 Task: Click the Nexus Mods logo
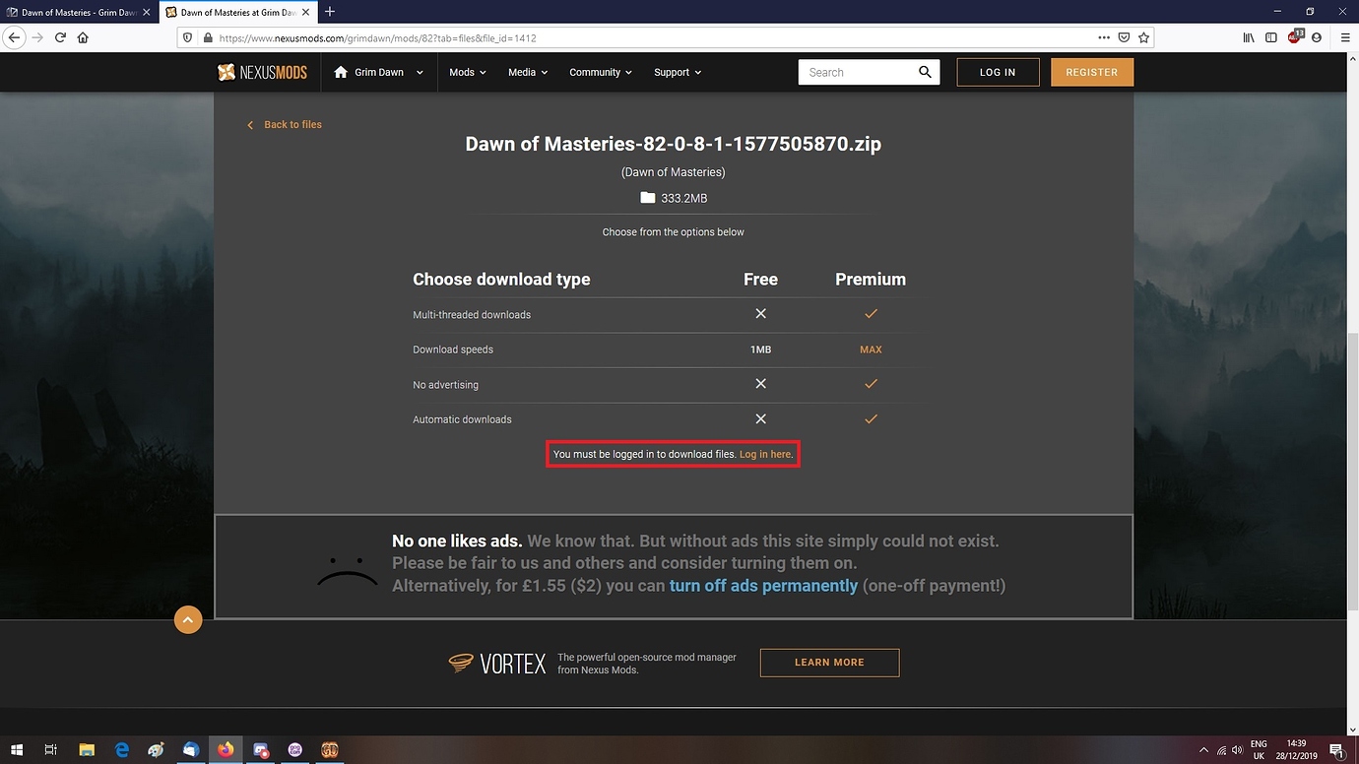point(261,71)
